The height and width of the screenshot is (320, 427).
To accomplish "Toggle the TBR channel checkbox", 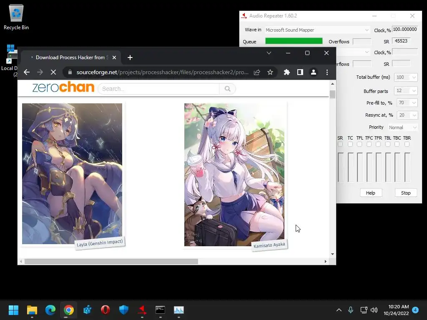I will (407, 144).
